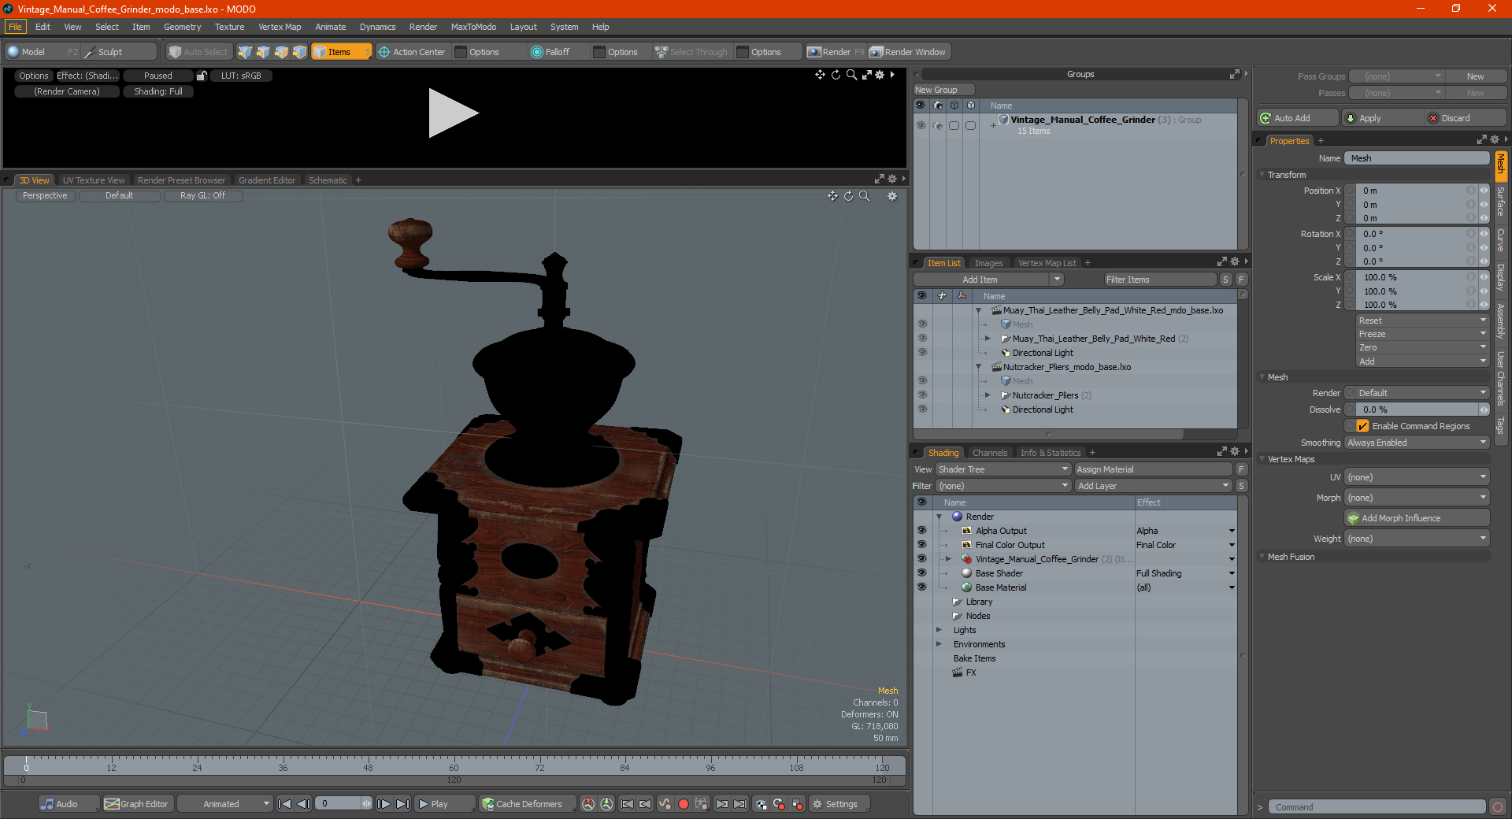
Task: Open Add Layer dropdown
Action: (x=1154, y=486)
